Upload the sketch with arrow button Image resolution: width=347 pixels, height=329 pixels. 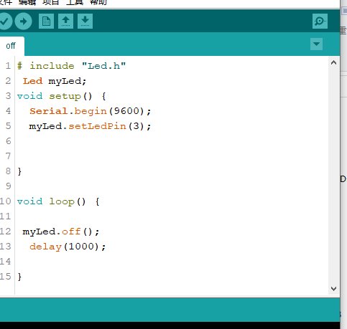point(23,22)
